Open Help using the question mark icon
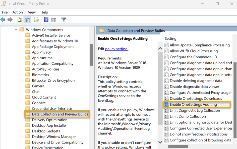The image size is (237, 149). [x=47, y=19]
